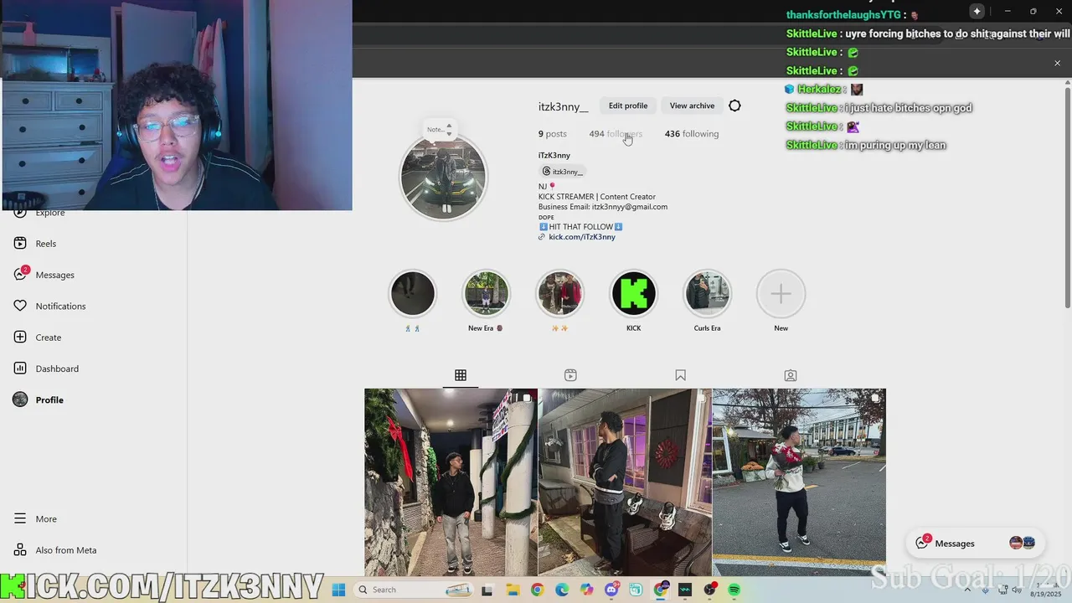Dismiss the bar with the X below window controls
This screenshot has width=1072, height=603.
(1057, 63)
